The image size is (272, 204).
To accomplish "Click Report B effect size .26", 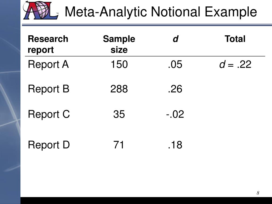I will (175, 89).
